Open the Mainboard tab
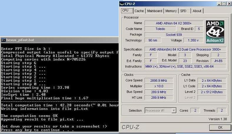Viewport: 232px width, 134px height. pyautogui.click(x=155, y=11)
